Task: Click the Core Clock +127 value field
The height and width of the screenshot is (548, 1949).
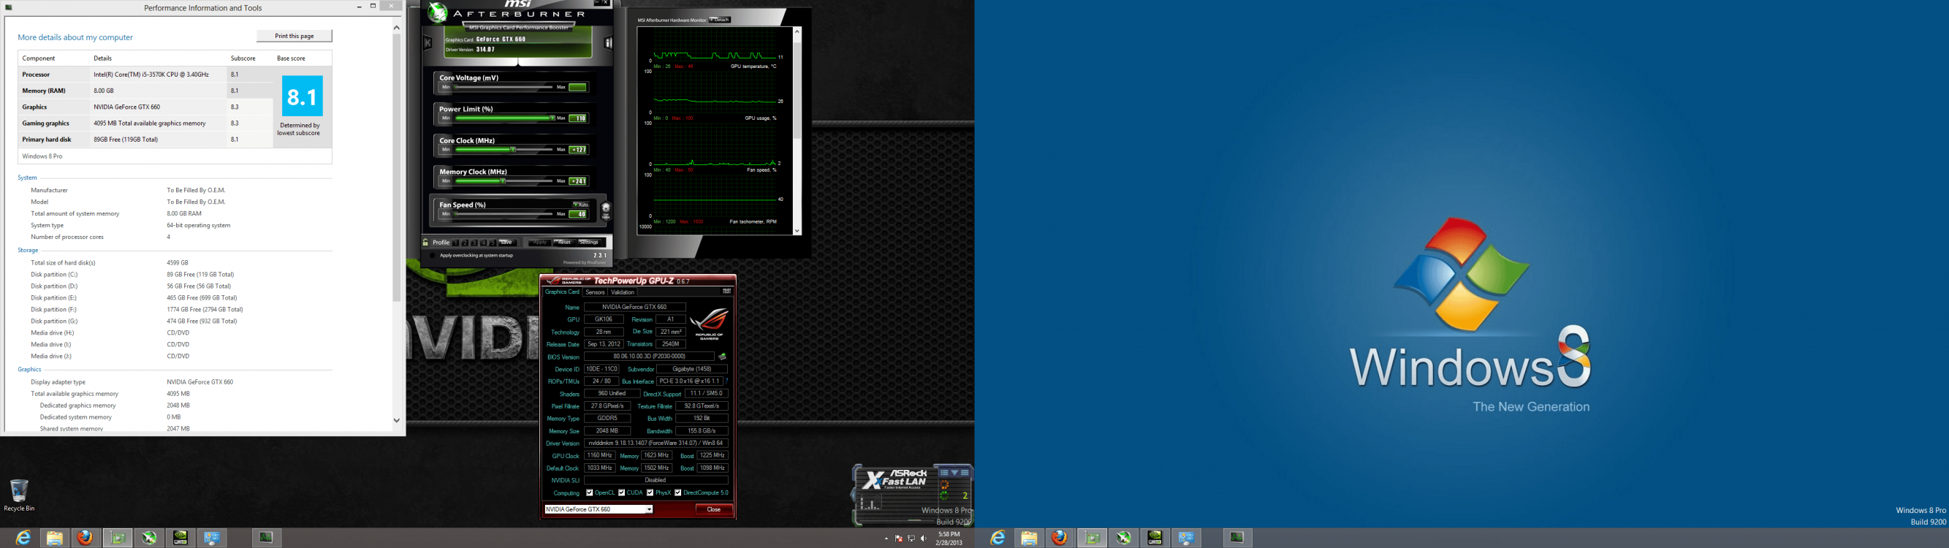Action: click(578, 150)
